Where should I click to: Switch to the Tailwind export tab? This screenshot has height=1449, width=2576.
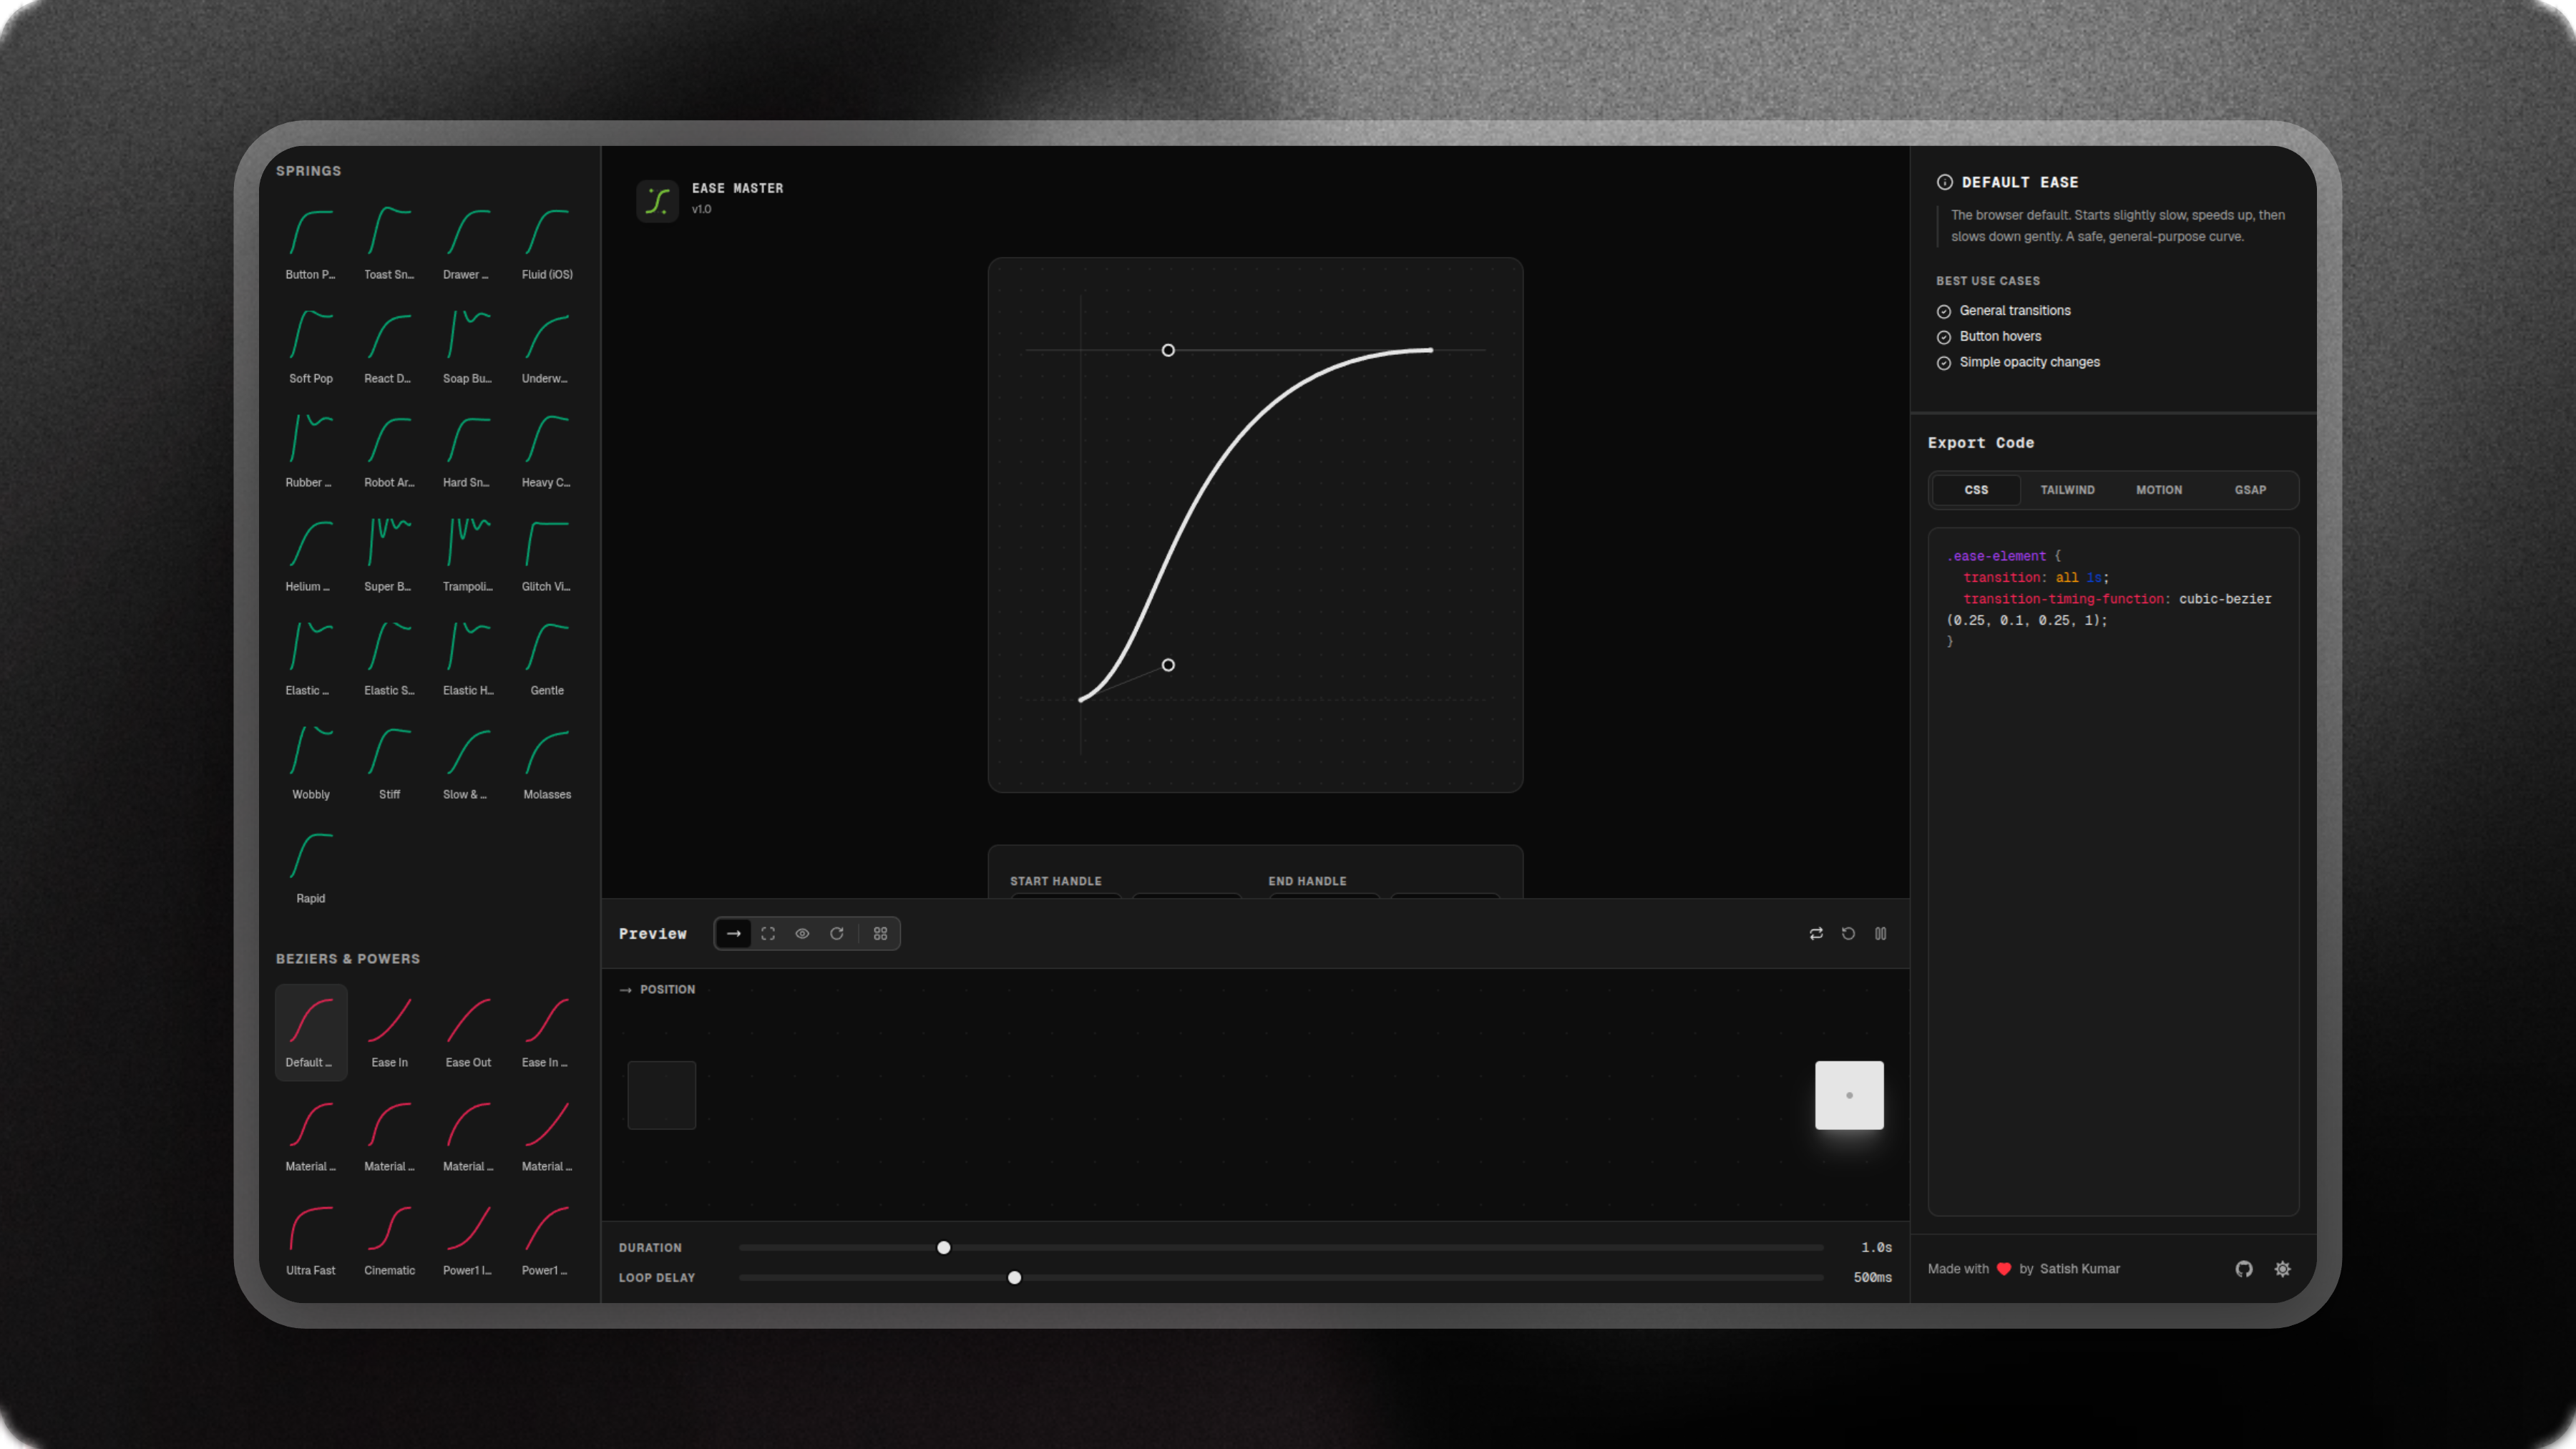click(x=2067, y=490)
